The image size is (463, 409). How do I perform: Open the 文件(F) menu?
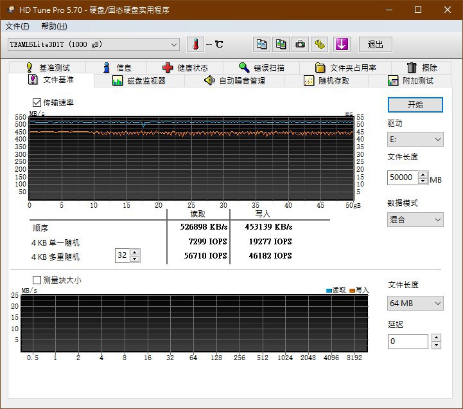(x=17, y=26)
